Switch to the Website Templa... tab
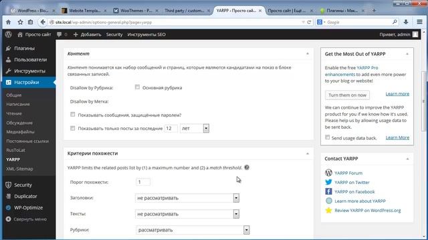Image resolution: width=428 pixels, height=240 pixels. click(84, 11)
